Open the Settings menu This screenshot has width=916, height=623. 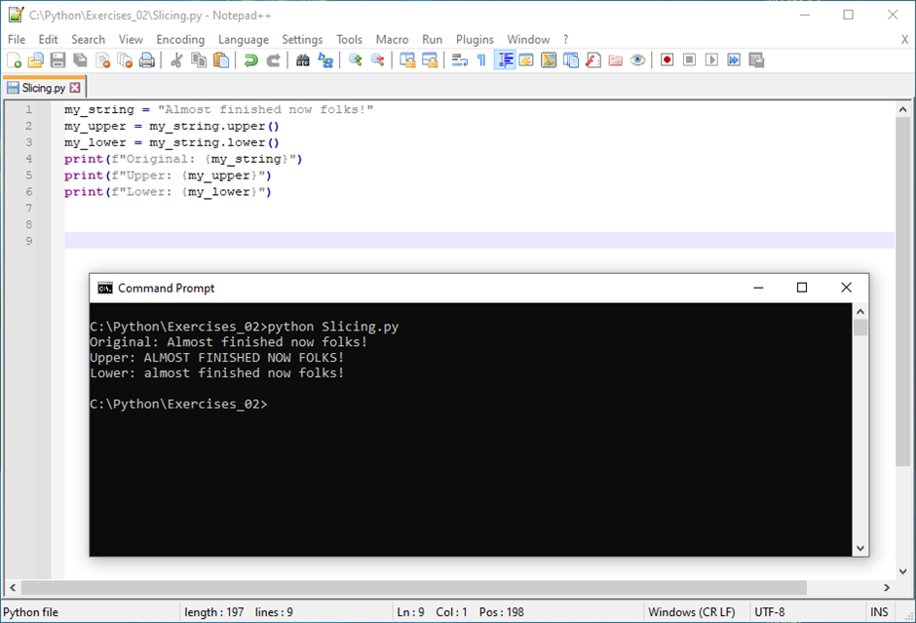coord(302,39)
